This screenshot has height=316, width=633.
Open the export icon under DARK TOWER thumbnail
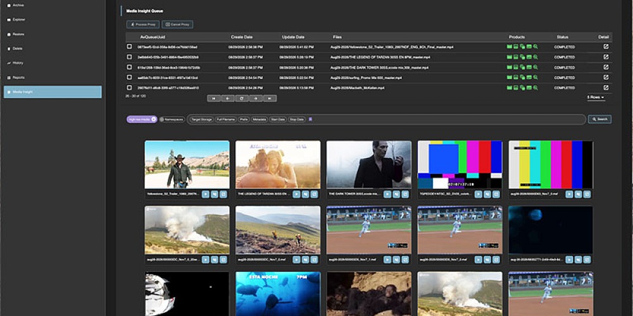[x=405, y=194]
